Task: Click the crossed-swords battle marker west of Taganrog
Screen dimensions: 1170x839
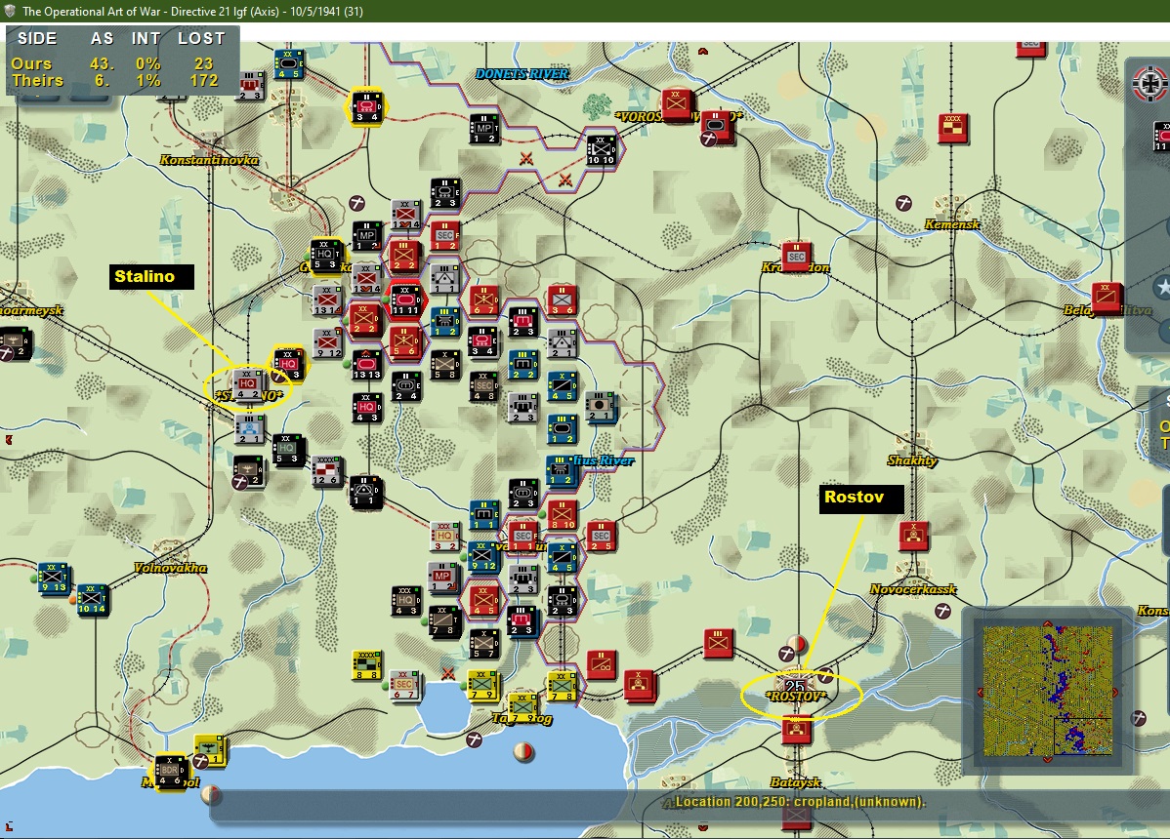Action: (x=447, y=673)
